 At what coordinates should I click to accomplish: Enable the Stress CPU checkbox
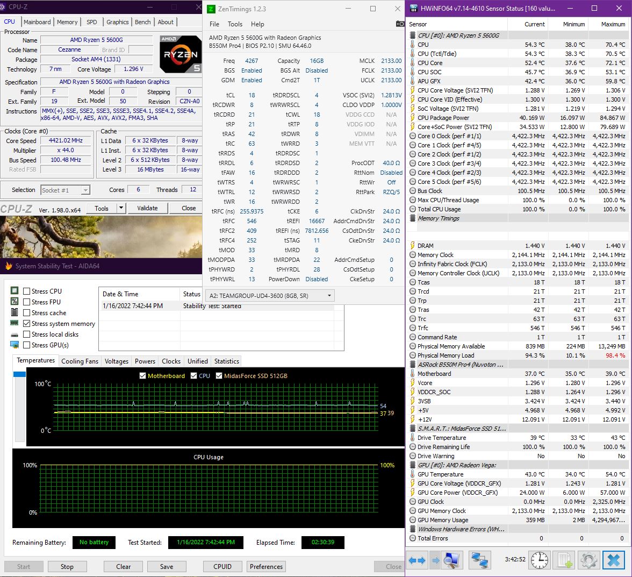[27, 291]
